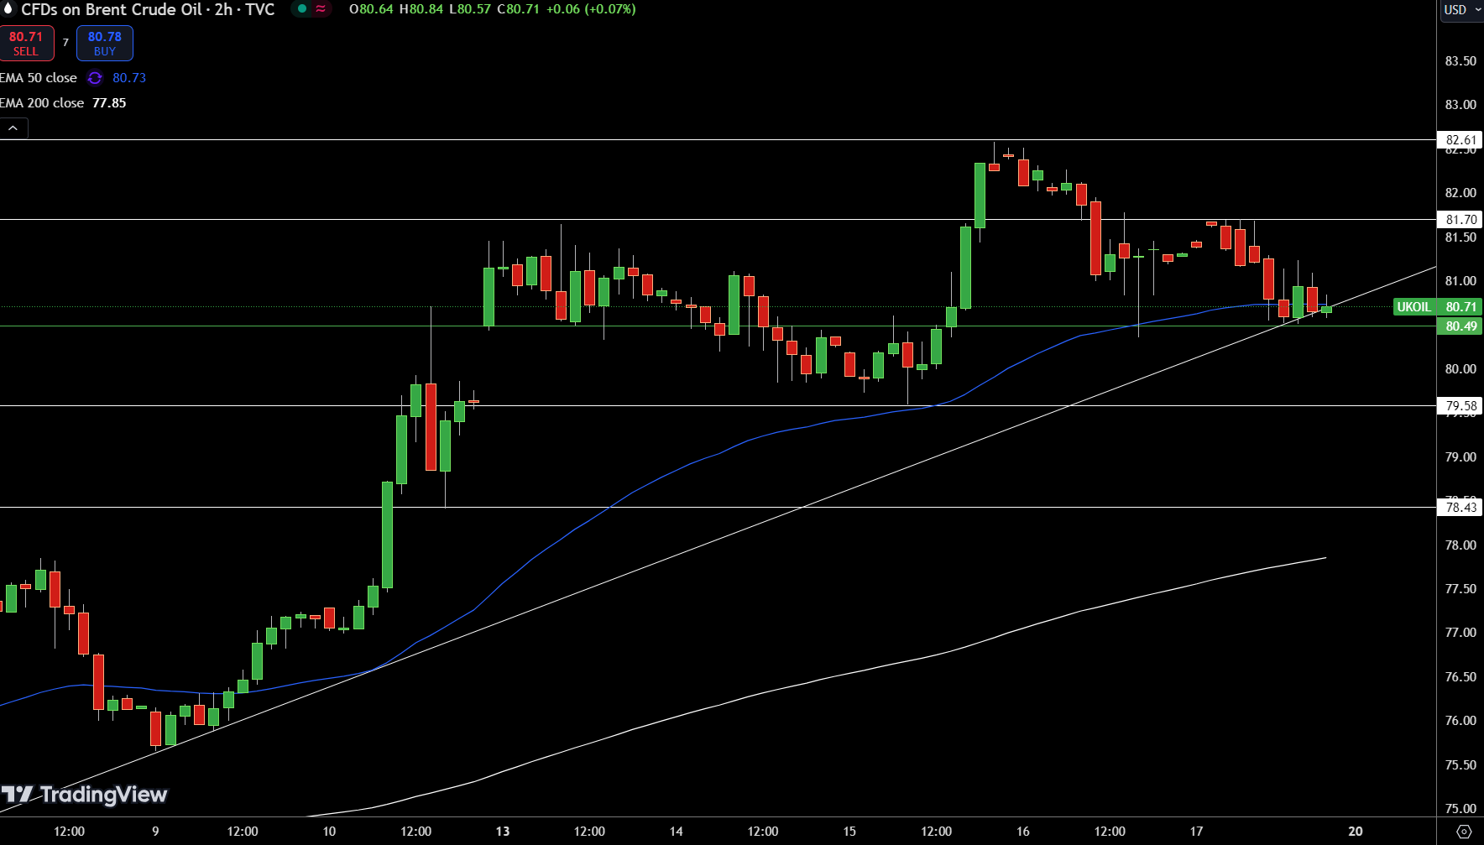This screenshot has width=1484, height=845.
Task: Collapse the indicators legend with the up chevron
Action: 13,128
